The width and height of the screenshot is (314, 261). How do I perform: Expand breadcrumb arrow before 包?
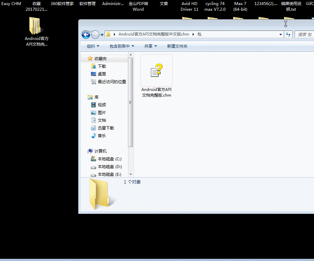(193, 35)
